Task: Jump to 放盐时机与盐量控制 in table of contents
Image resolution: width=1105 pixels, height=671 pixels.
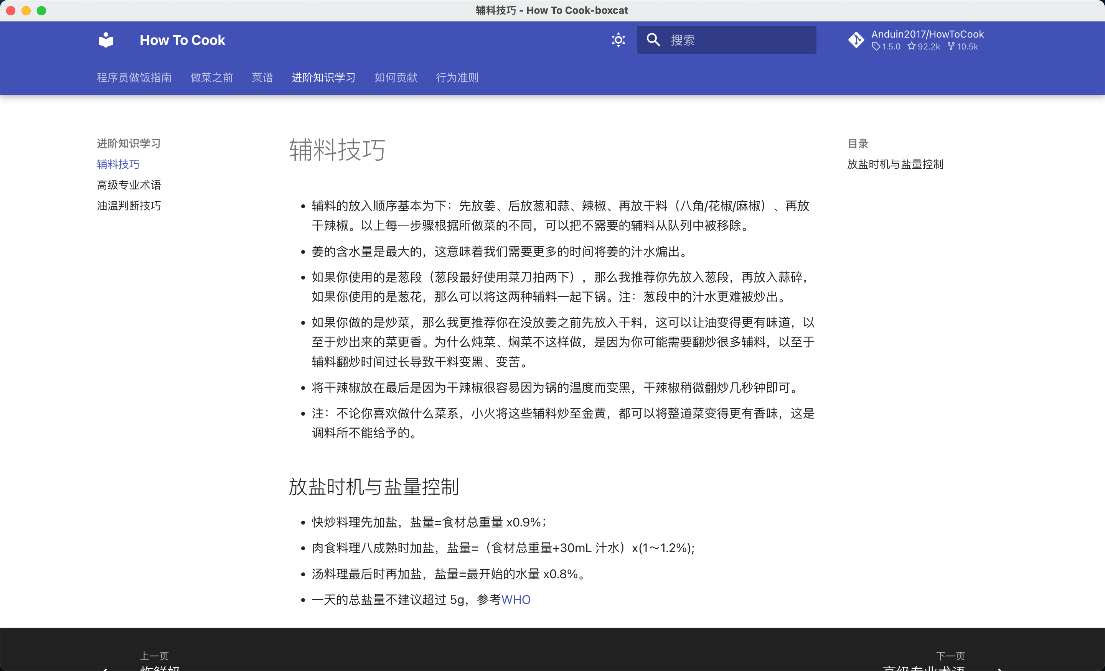Action: pos(895,164)
